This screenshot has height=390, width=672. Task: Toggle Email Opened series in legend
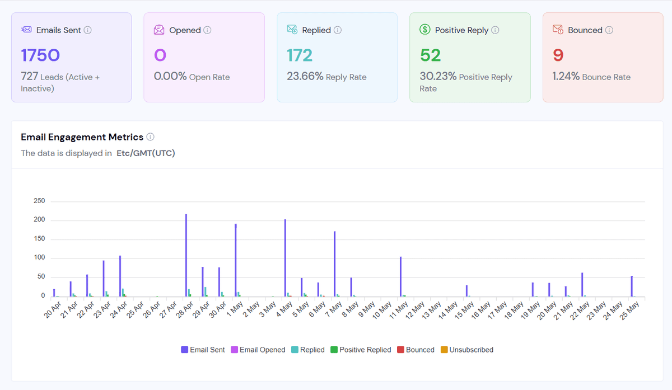(x=258, y=350)
